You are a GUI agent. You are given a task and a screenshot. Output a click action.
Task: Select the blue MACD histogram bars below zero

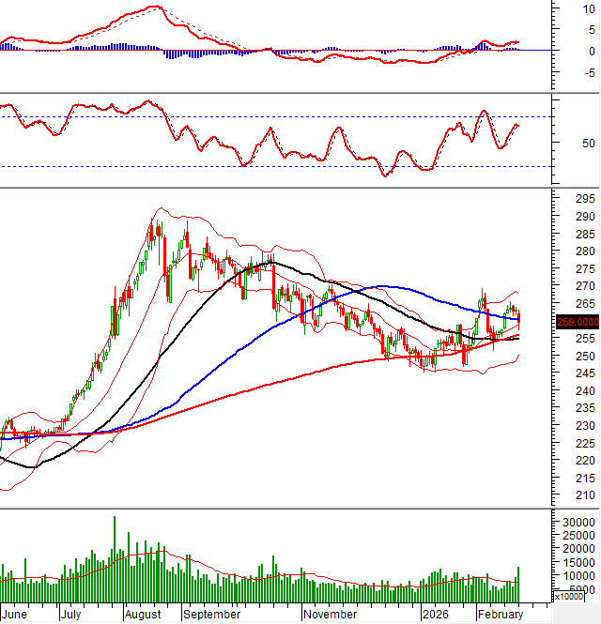(175, 53)
